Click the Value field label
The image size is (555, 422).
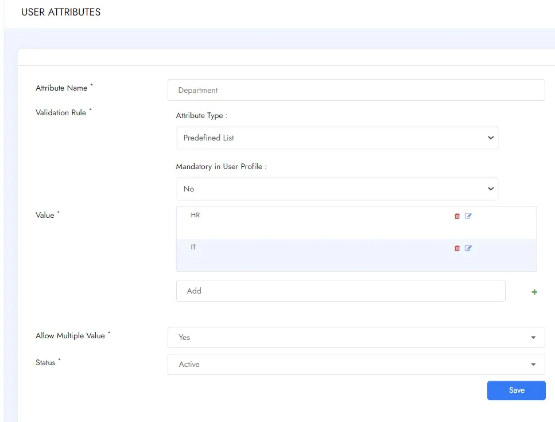45,215
